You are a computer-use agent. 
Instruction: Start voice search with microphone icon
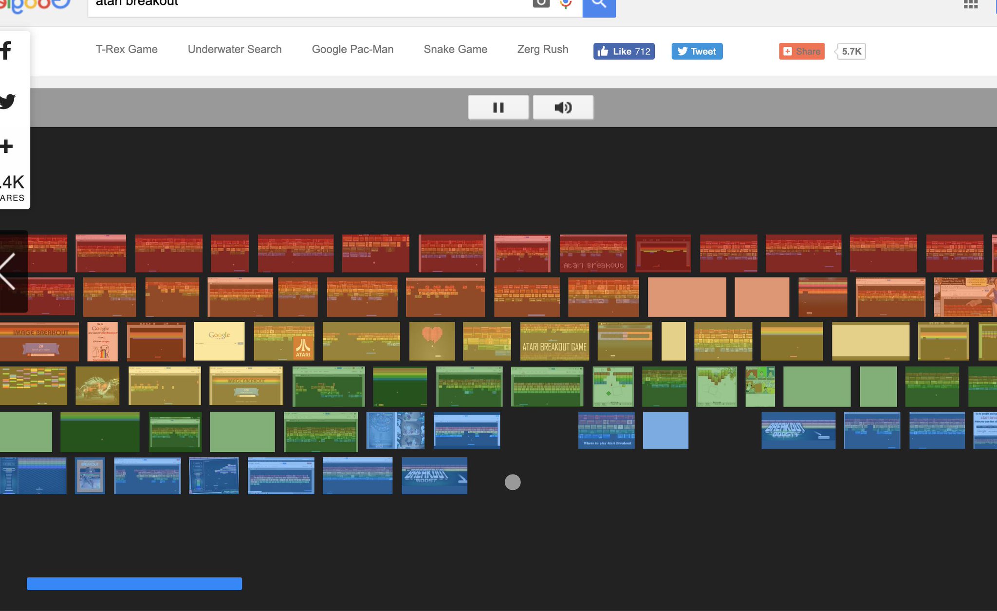(565, 3)
